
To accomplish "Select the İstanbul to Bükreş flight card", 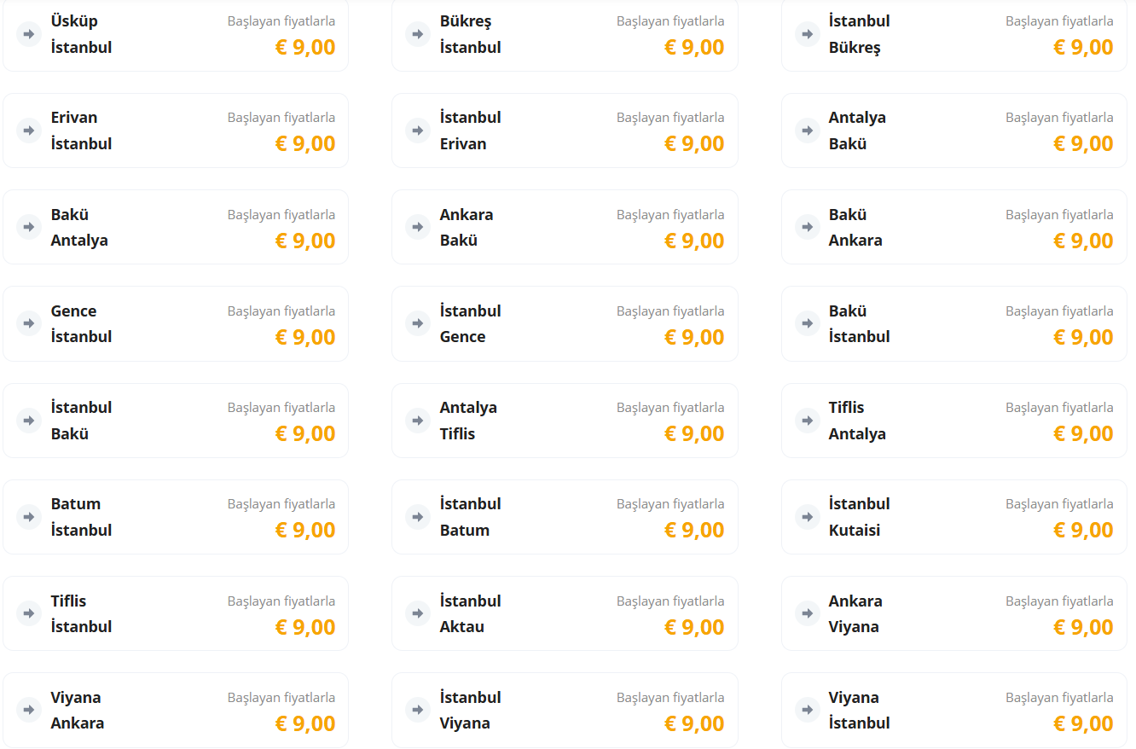I will (x=953, y=34).
